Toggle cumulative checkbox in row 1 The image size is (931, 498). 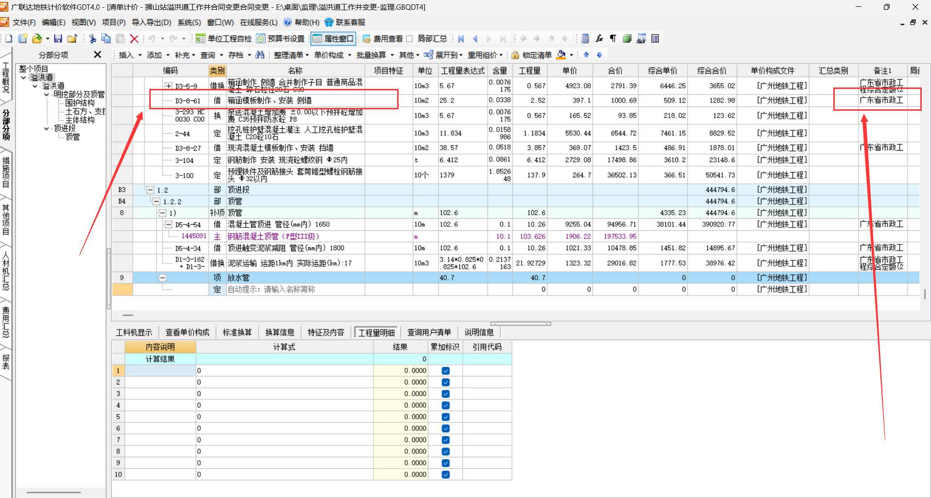tap(446, 371)
